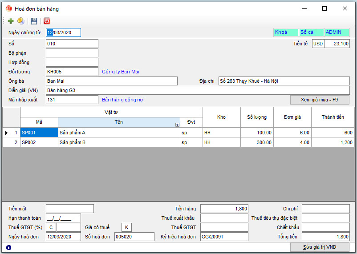This screenshot has height=254, width=357.
Task: Select the SP002 product row cell
Action: coord(39,142)
